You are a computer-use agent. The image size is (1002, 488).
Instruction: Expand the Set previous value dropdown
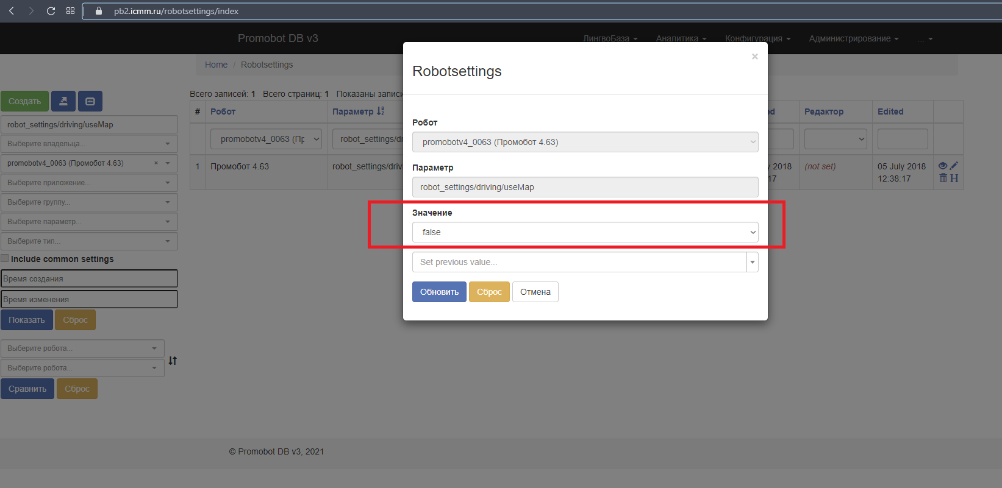point(753,262)
